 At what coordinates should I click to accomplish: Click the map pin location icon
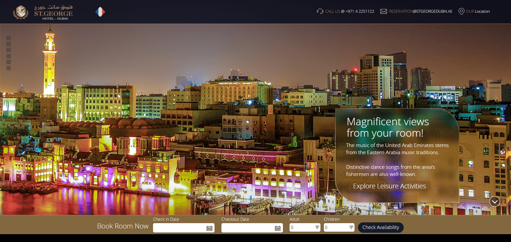(461, 11)
